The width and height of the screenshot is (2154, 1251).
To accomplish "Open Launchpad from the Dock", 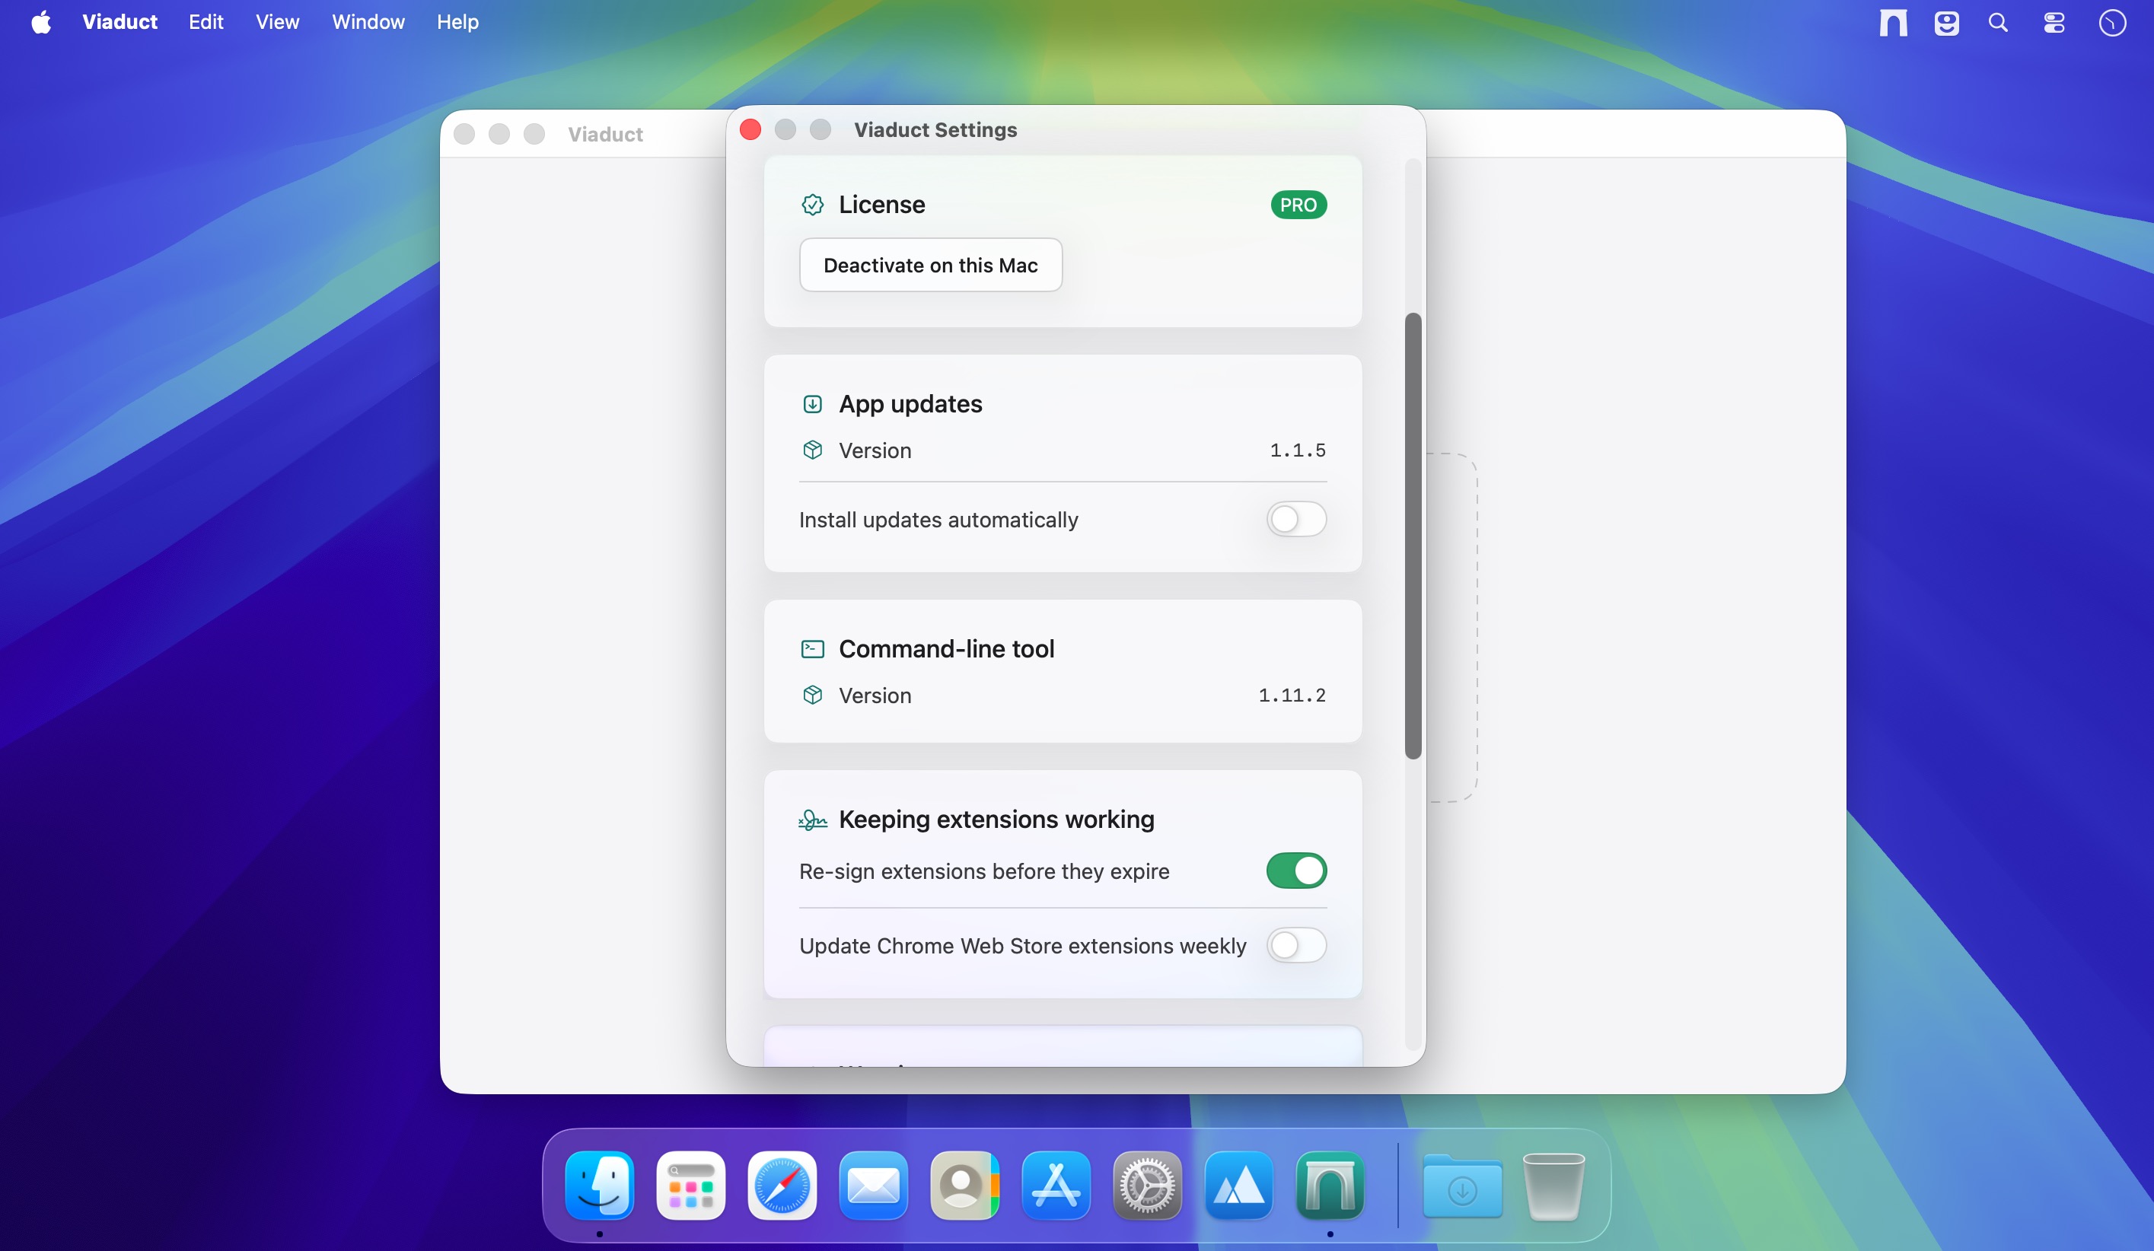I will click(690, 1186).
